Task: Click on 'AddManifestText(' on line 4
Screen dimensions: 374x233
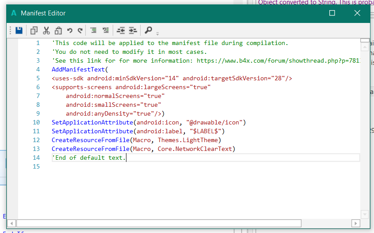Action: [x=80, y=69]
